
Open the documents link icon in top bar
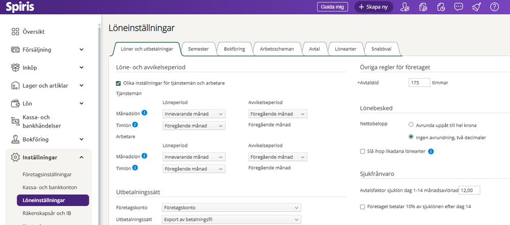(423, 7)
